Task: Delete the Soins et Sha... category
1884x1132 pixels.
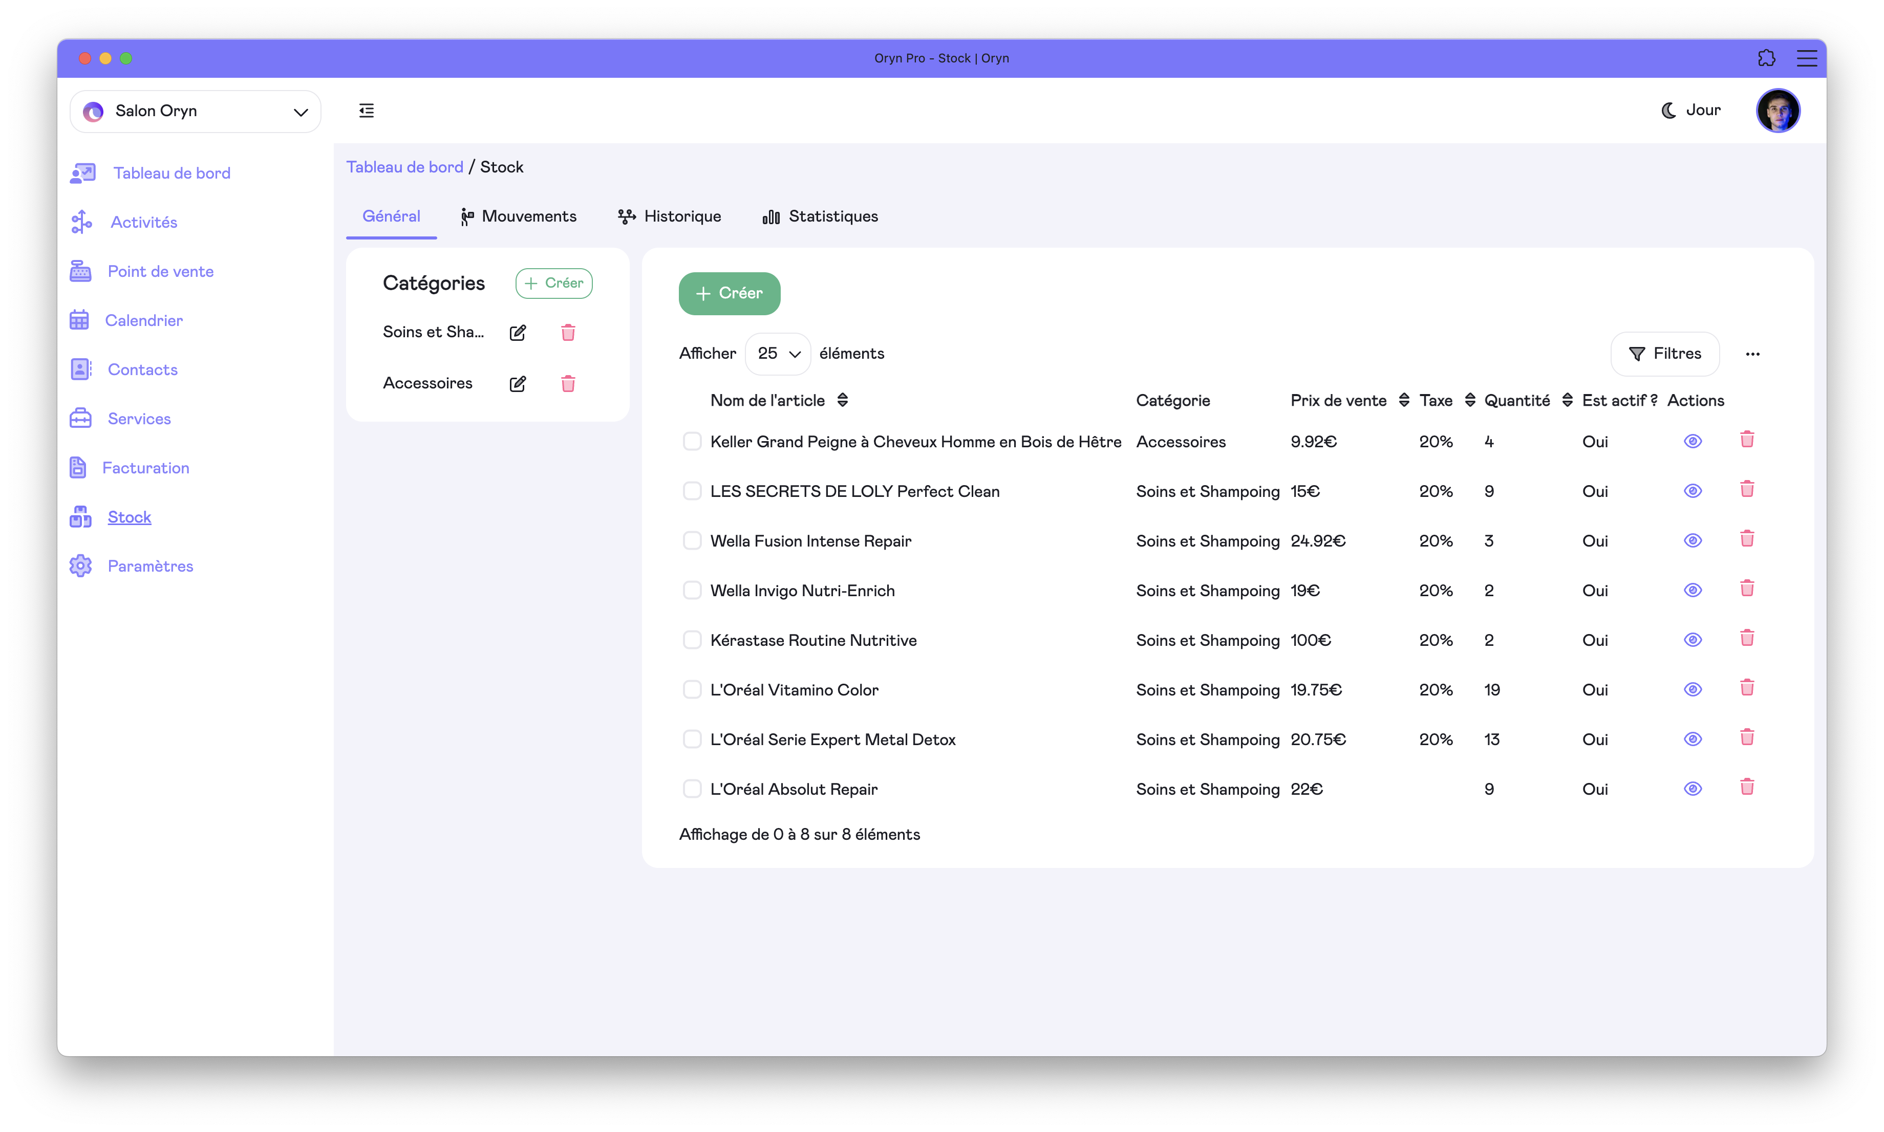Action: pyautogui.click(x=568, y=333)
